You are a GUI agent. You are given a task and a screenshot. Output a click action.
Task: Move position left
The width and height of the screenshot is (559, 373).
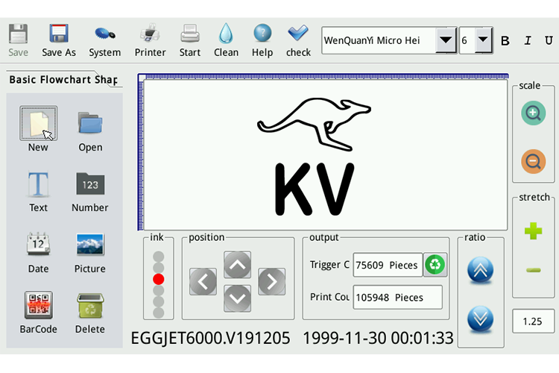click(x=203, y=282)
